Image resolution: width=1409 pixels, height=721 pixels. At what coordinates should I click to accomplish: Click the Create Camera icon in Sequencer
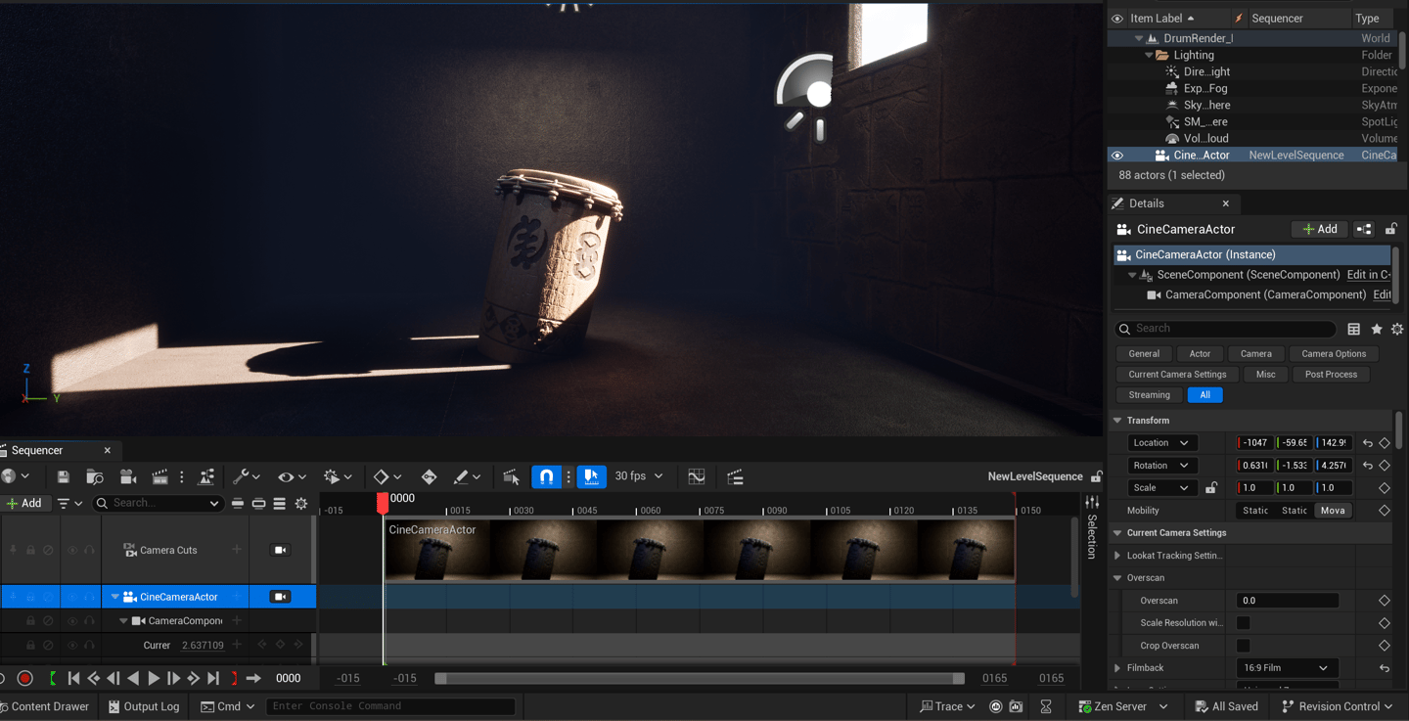[127, 477]
